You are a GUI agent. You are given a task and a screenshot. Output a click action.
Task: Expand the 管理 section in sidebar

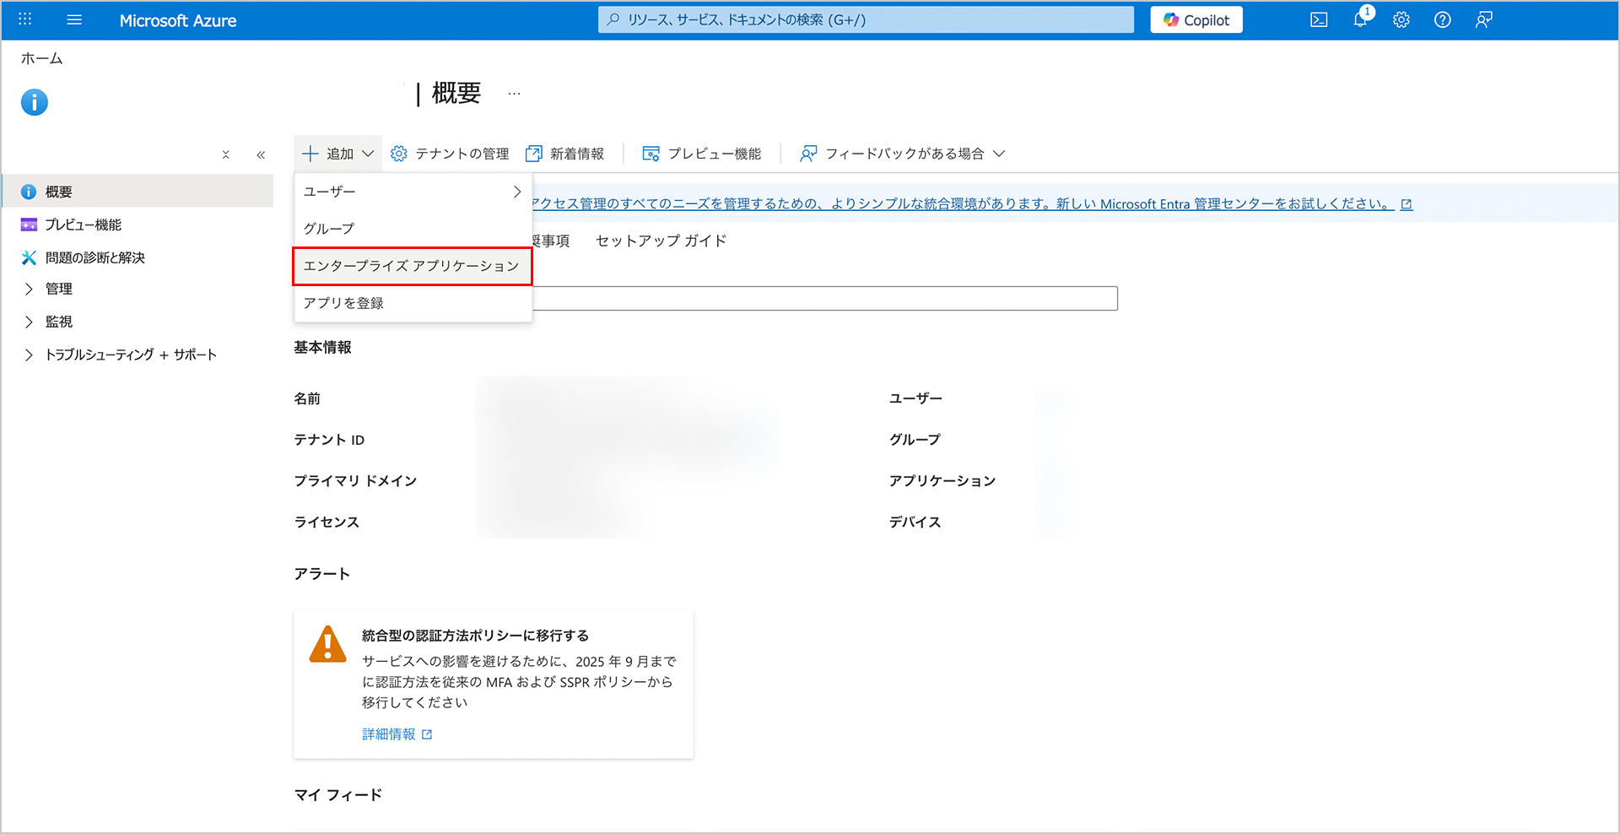30,289
